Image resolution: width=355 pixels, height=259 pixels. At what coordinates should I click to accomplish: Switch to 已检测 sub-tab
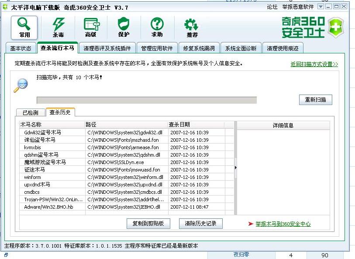pyautogui.click(x=30, y=112)
